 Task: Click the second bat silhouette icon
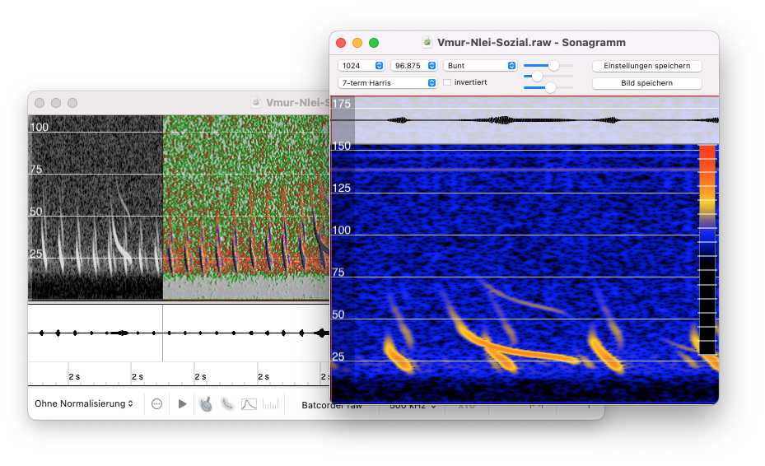point(226,404)
